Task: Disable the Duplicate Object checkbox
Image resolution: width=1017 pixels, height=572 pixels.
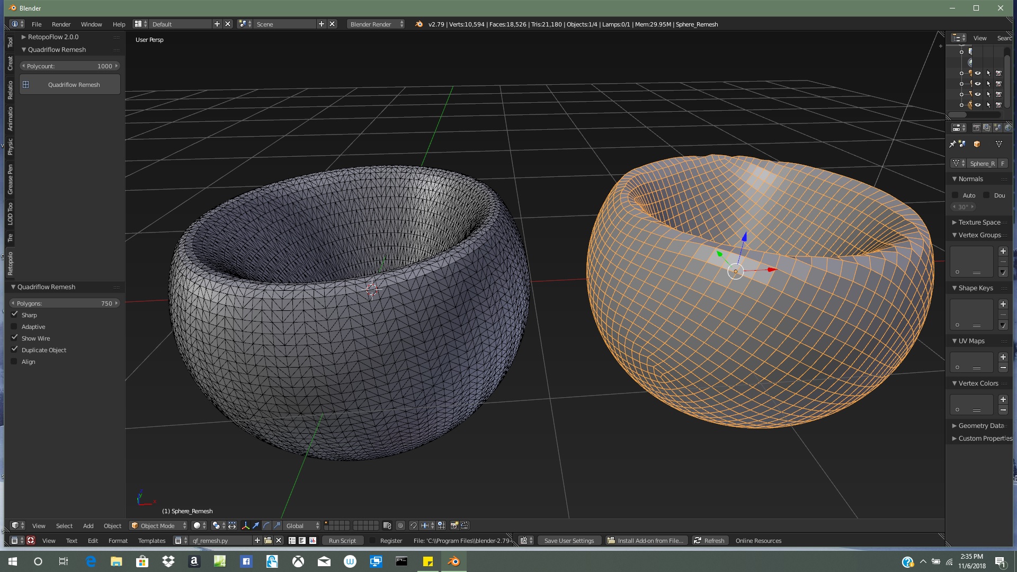Action: 14,349
